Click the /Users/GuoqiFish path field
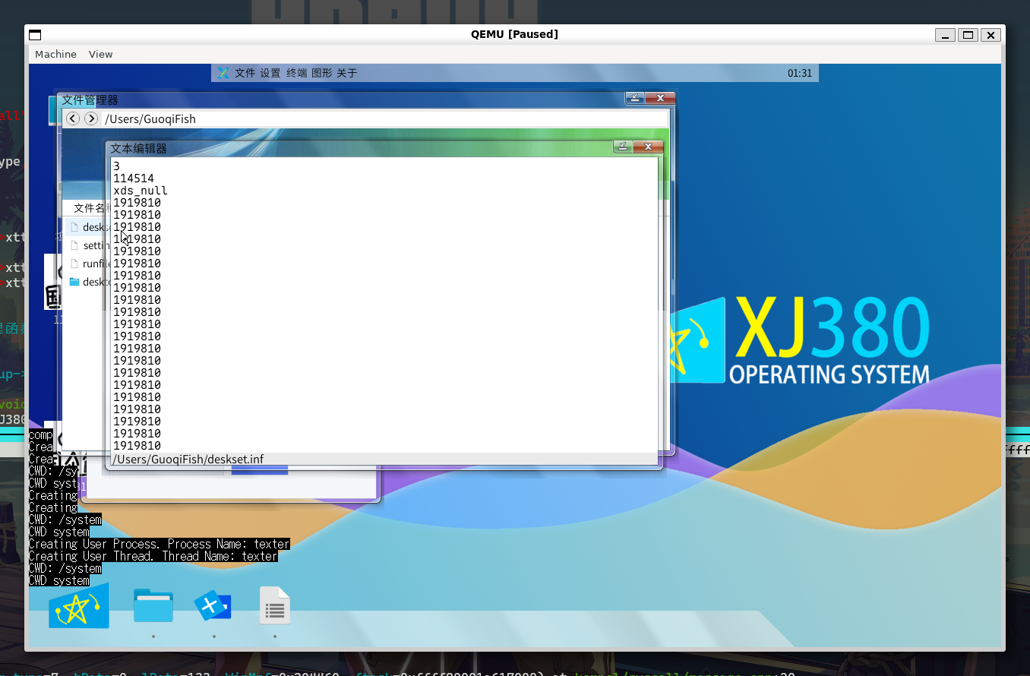 [x=380, y=118]
